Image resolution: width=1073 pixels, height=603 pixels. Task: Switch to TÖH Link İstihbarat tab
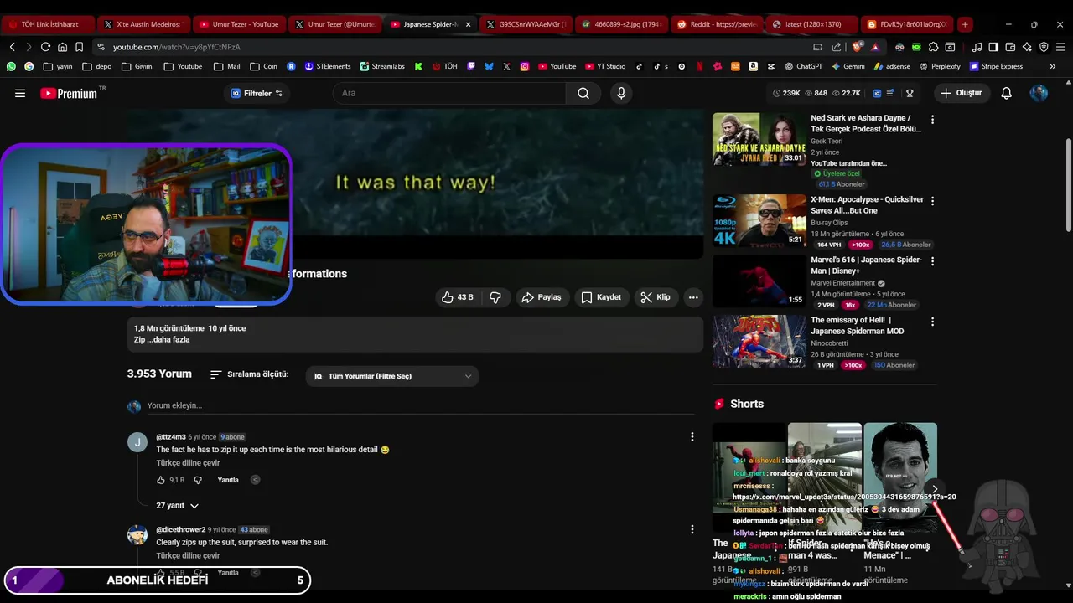(x=47, y=24)
